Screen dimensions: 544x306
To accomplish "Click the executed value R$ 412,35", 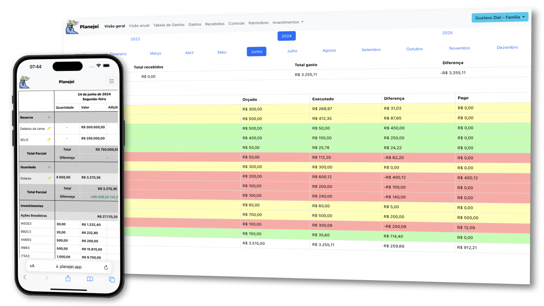I will [x=322, y=119].
